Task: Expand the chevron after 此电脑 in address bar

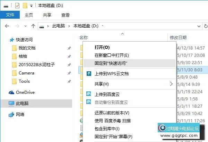Action: click(x=69, y=26)
